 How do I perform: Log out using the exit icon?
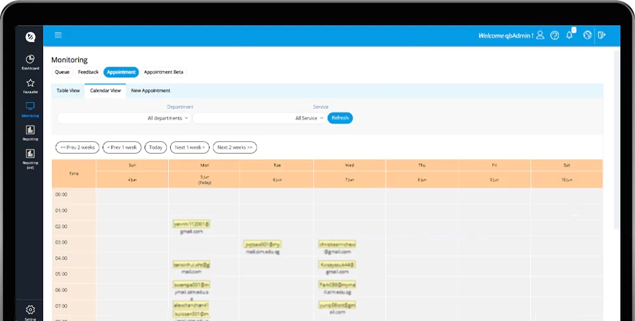(601, 36)
